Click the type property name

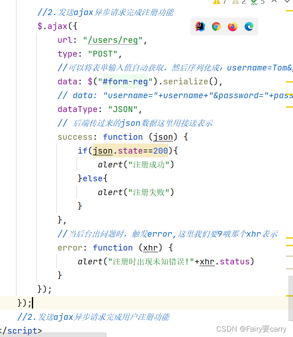67,54
